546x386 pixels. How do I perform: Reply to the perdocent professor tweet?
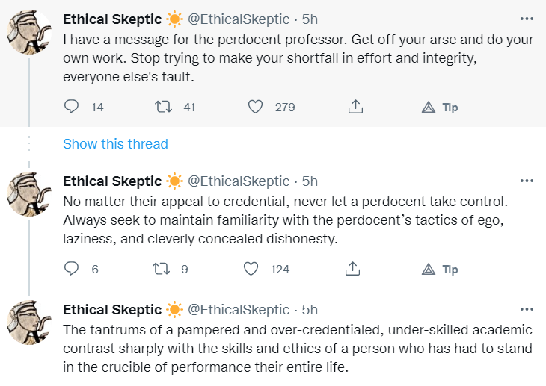click(72, 108)
